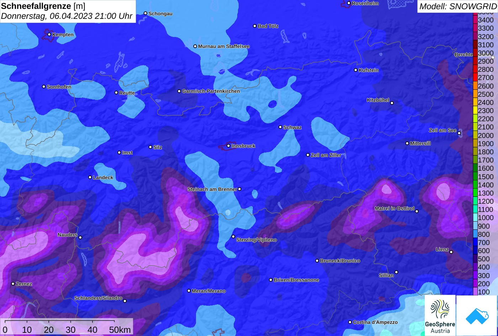Click the Zell am See marker dot

(x=459, y=133)
